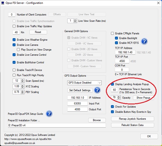Click XYZ Scaling spinner arrows
Viewport: 162px width, 146px height.
[22, 86]
